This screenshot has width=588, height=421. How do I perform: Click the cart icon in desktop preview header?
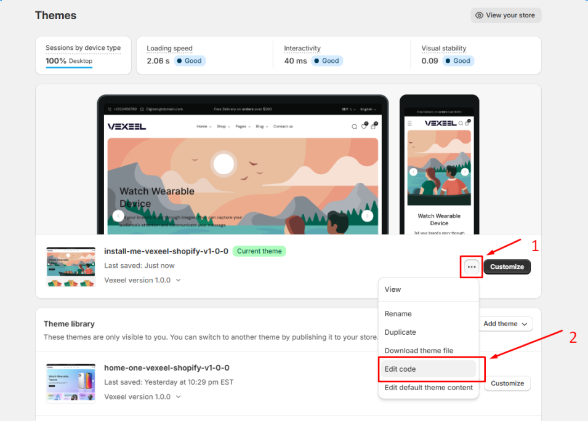(374, 126)
